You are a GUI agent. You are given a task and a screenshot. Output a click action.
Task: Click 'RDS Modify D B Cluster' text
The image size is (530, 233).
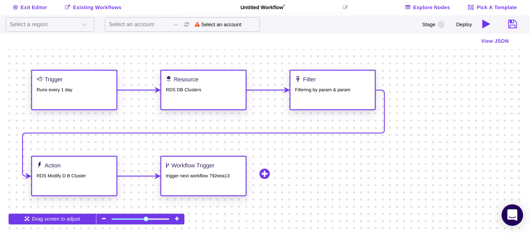coord(61,176)
